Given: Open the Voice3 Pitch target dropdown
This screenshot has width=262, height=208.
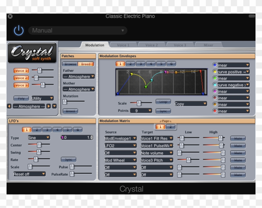Looking at the screenshot, I should [157, 160].
